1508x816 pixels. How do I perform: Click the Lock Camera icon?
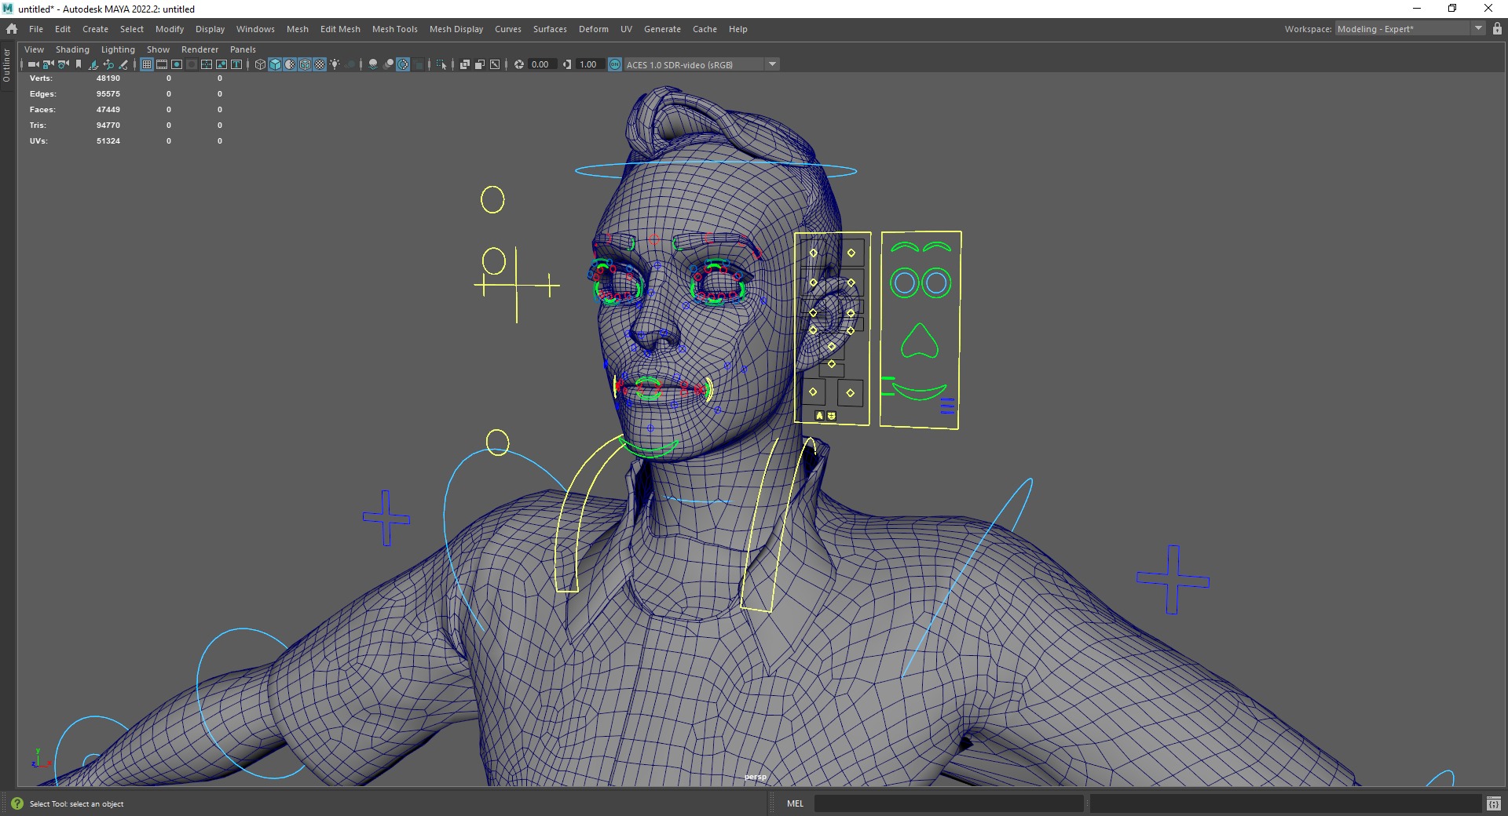tap(49, 64)
